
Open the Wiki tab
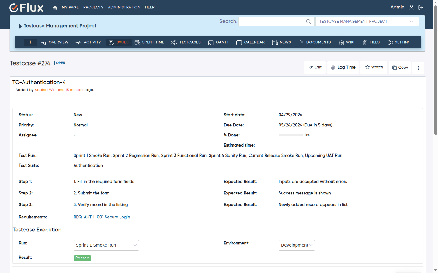click(346, 42)
